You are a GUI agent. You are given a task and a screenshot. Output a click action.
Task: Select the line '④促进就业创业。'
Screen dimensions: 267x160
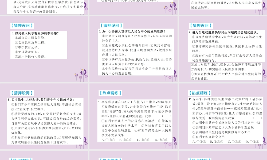point(28,52)
